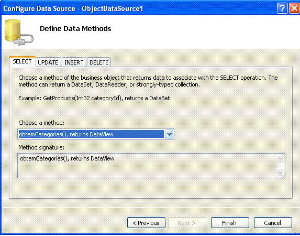Click Finish to complete the wizard

coord(230,223)
